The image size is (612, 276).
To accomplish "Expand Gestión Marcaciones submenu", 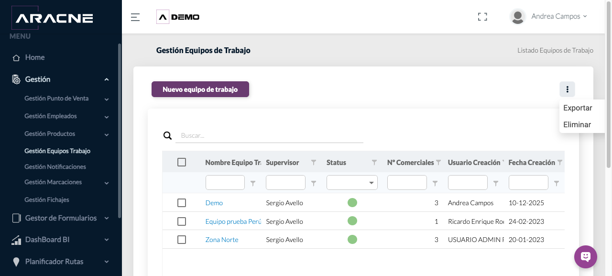I will click(x=107, y=183).
